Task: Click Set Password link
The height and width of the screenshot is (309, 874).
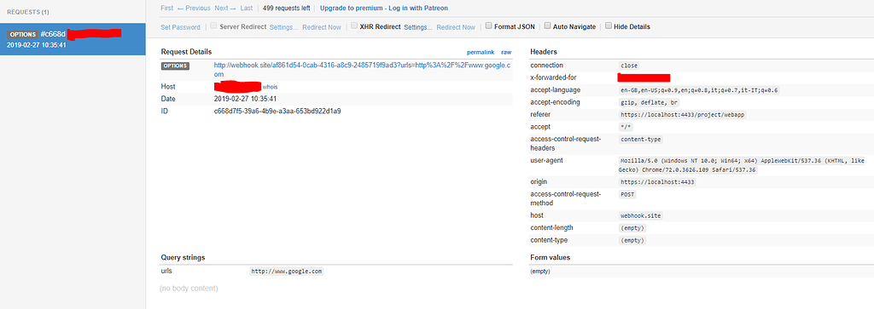Action: 180,26
